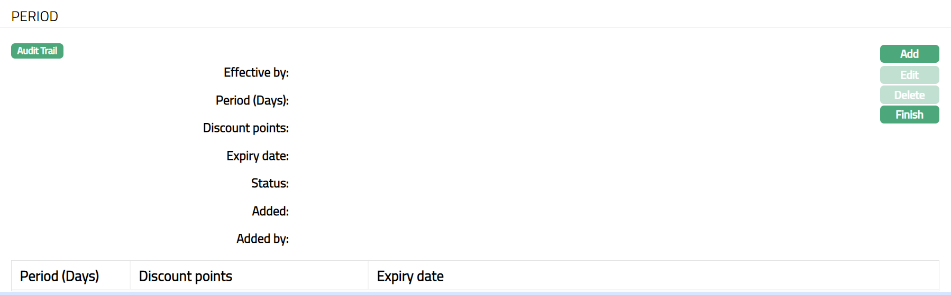The height and width of the screenshot is (295, 951).
Task: Click empty value beside Added by
Action: pyautogui.click(x=370, y=239)
